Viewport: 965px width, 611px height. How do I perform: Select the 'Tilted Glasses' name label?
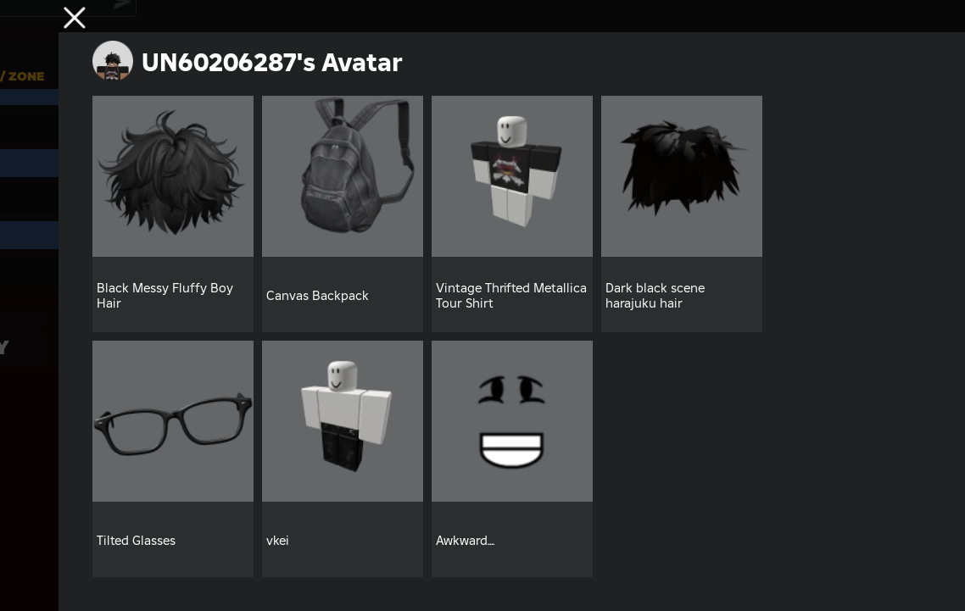point(136,541)
